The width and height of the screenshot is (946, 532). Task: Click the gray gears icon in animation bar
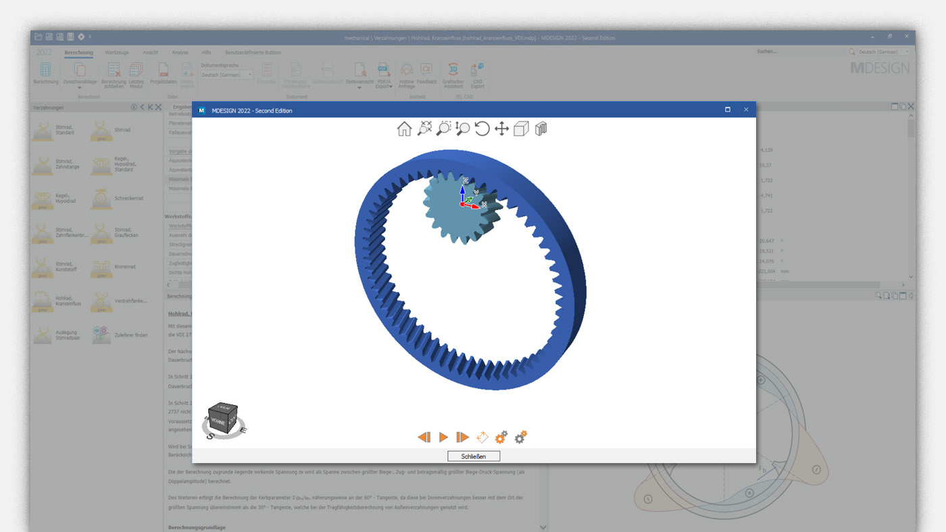(x=521, y=437)
